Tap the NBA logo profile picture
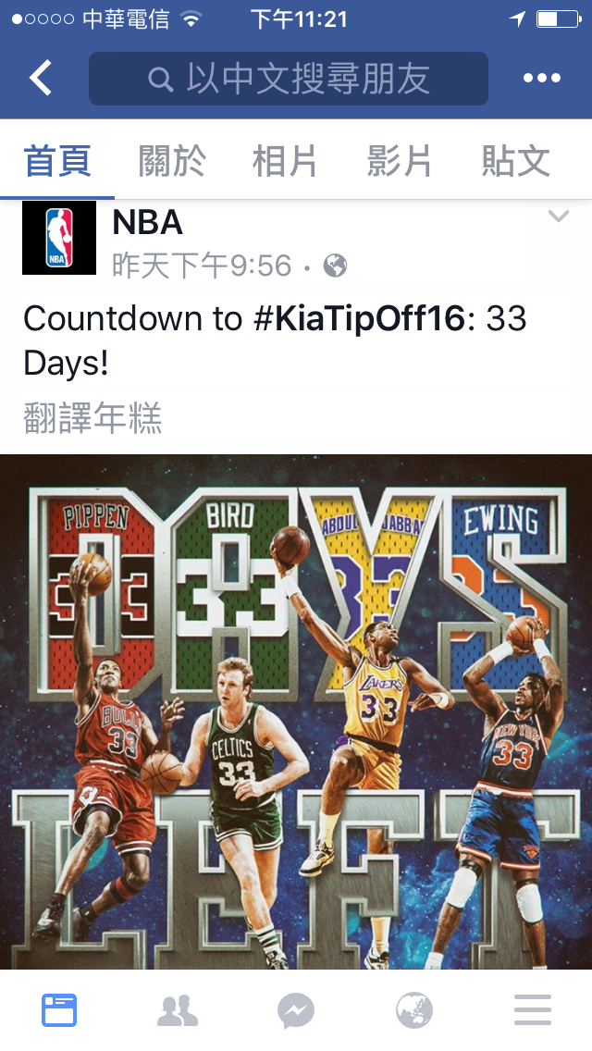This screenshot has width=592, height=1051. coord(59,237)
